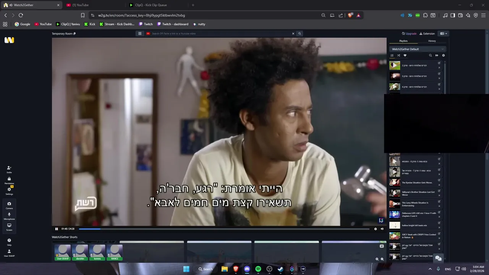
Task: Click the Extension download link
Action: tap(427, 34)
